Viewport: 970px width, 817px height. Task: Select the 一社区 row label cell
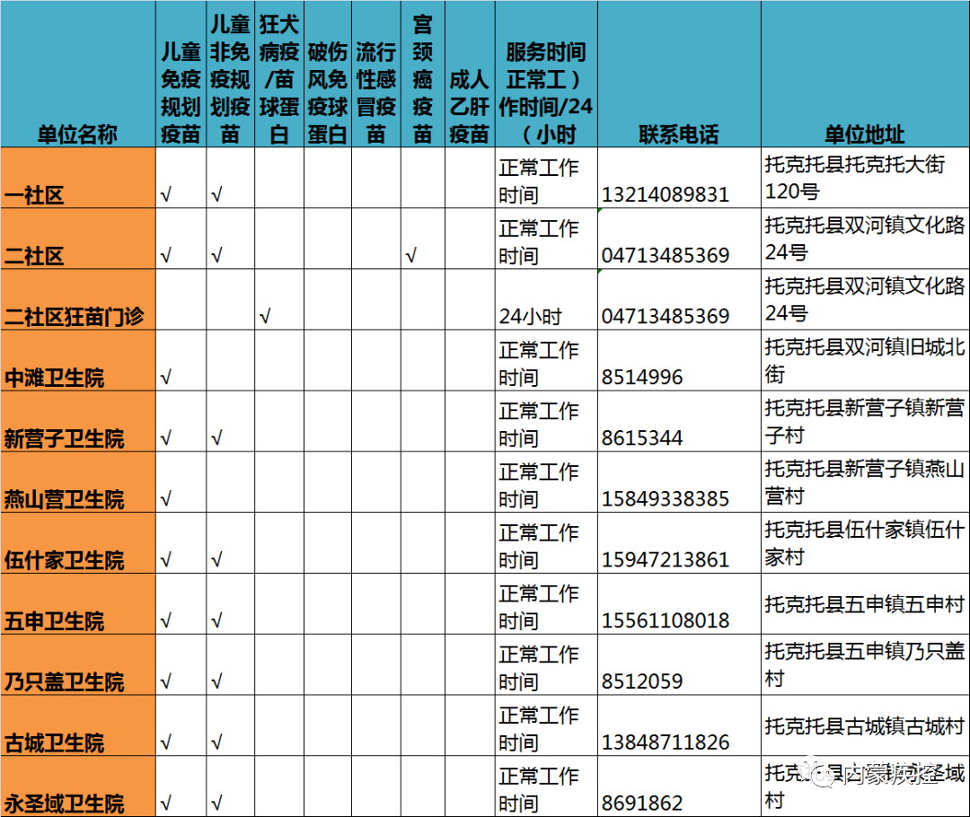78,178
